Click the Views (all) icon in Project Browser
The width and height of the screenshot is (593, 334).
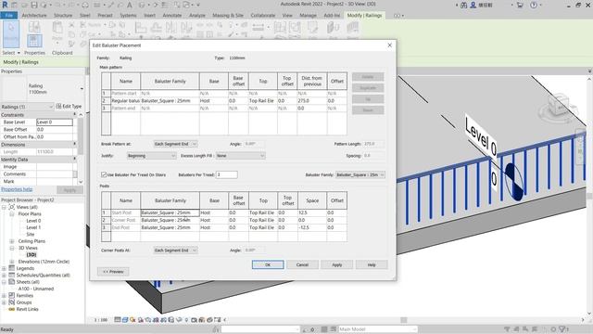pyautogui.click(x=12, y=207)
